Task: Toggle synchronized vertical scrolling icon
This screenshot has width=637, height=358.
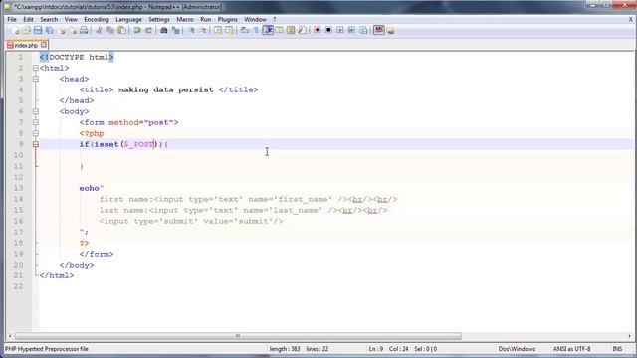Action: click(x=218, y=30)
